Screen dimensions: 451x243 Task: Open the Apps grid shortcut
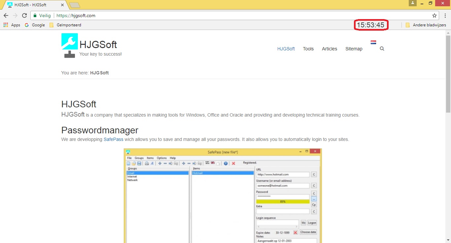[x=12, y=25]
